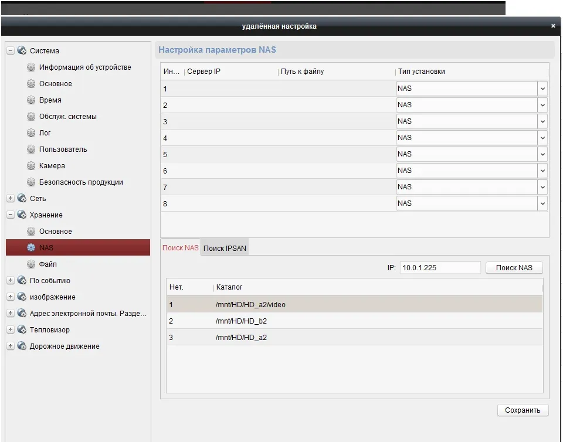Expand the Дорожное движение section
This screenshot has height=442, width=563.
11,346
